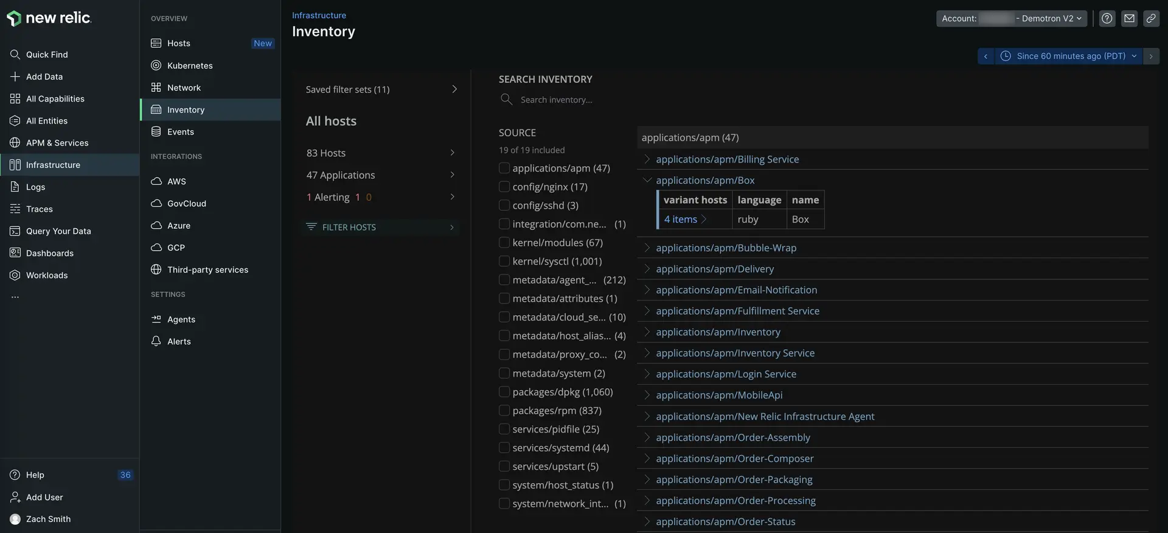Open the 4 items variant hosts link
The image size is (1168, 533).
point(681,219)
